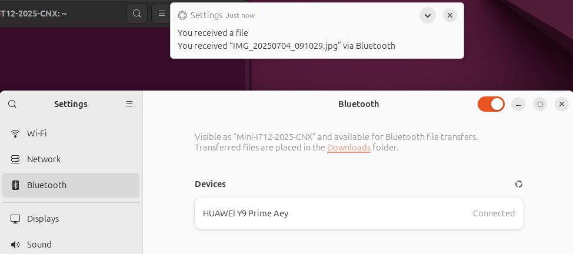Open the Wi-Fi settings panel
The image size is (573, 254).
click(x=71, y=133)
